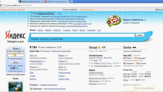Open the Словари search category
163x92 pixels.
(67, 30)
